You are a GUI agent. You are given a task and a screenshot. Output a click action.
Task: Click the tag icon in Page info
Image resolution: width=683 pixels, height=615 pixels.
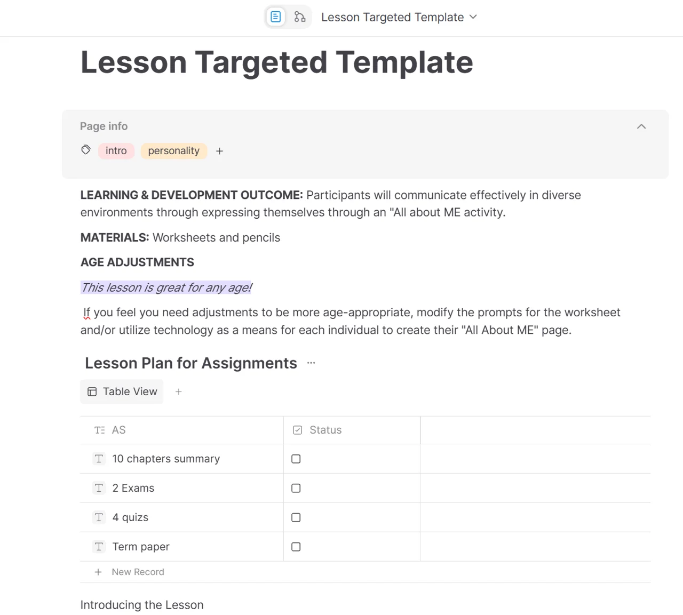pyautogui.click(x=86, y=150)
